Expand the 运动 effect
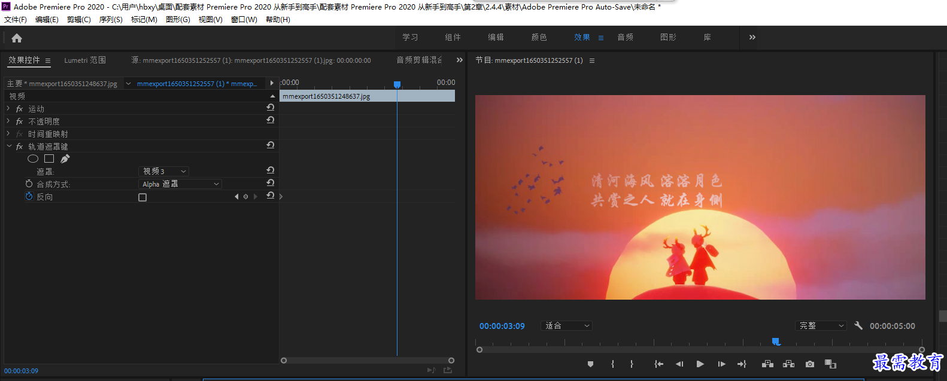This screenshot has width=947, height=381. (x=8, y=108)
